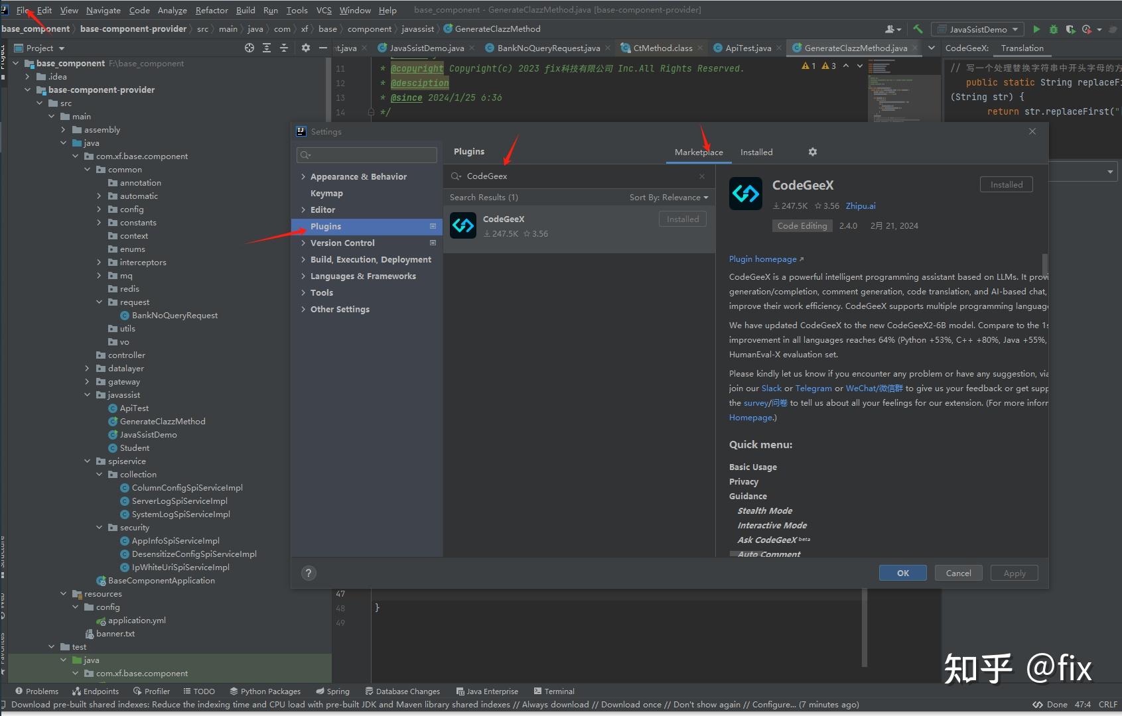
Task: Click the Run with Coverage icon
Action: 1070,29
